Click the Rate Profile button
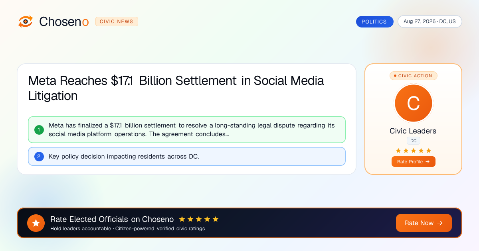 pos(414,161)
